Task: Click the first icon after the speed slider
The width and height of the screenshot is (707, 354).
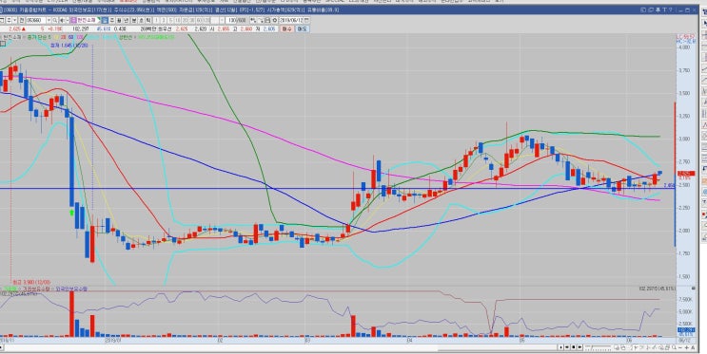Action: click(x=617, y=347)
